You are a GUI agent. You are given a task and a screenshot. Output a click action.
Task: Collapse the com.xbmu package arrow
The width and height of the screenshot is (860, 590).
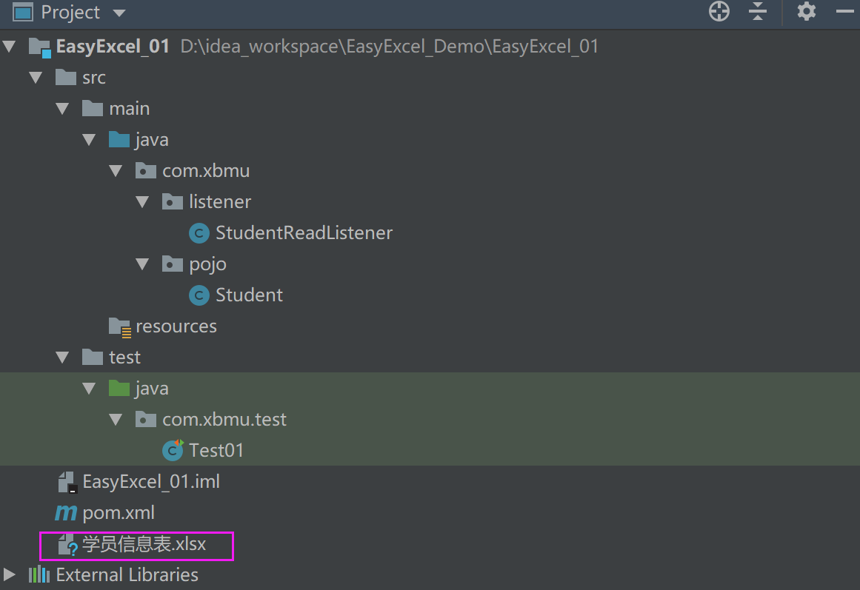click(x=116, y=171)
